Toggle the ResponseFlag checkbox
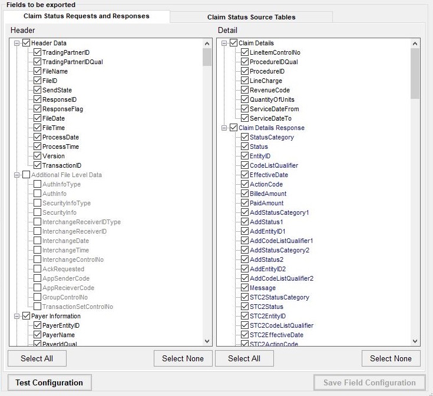 pyautogui.click(x=37, y=109)
